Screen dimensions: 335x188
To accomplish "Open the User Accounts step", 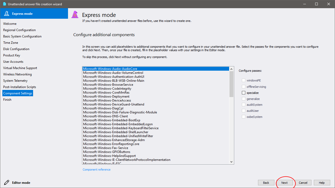I will [x=13, y=62].
